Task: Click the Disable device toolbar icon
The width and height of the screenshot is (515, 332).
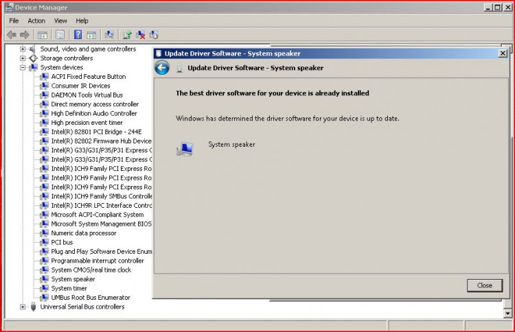Action: click(x=154, y=35)
